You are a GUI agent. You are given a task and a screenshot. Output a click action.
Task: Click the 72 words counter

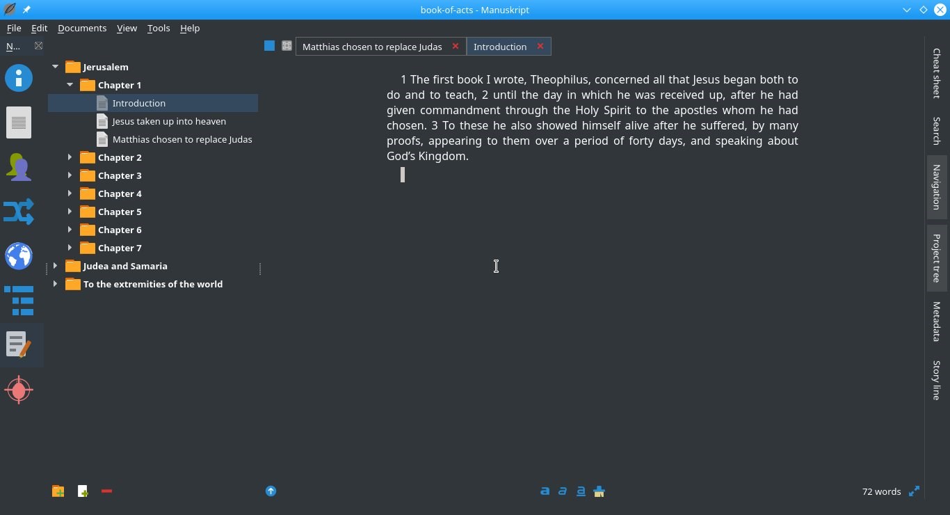[x=881, y=491]
